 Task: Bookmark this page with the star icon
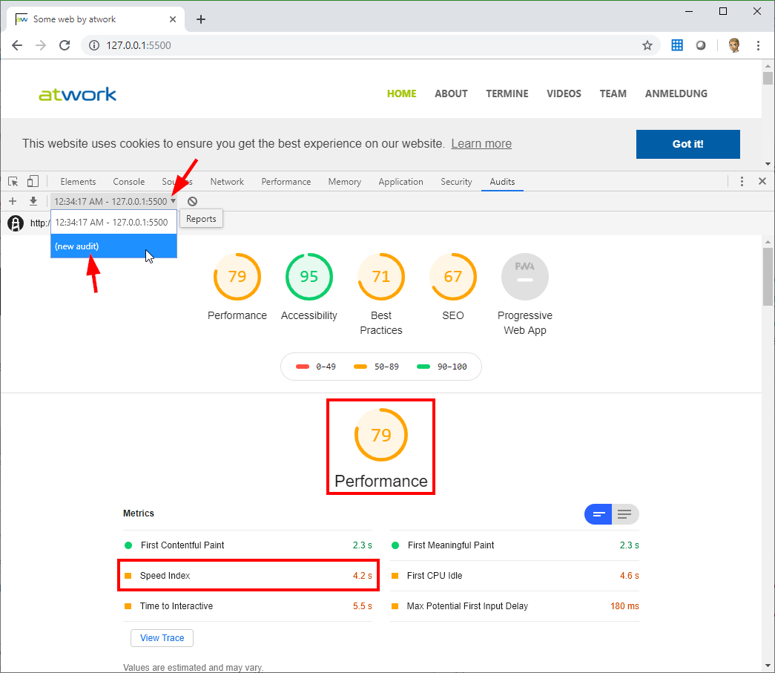pyautogui.click(x=647, y=45)
